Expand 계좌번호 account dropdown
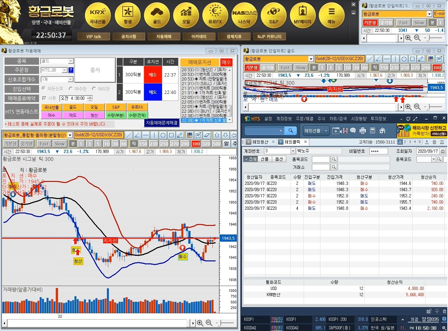Image resolution: width=448 pixels, height=331 pixels. [293, 151]
